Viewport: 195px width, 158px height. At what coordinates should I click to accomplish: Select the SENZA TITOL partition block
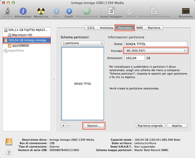[x=83, y=83]
